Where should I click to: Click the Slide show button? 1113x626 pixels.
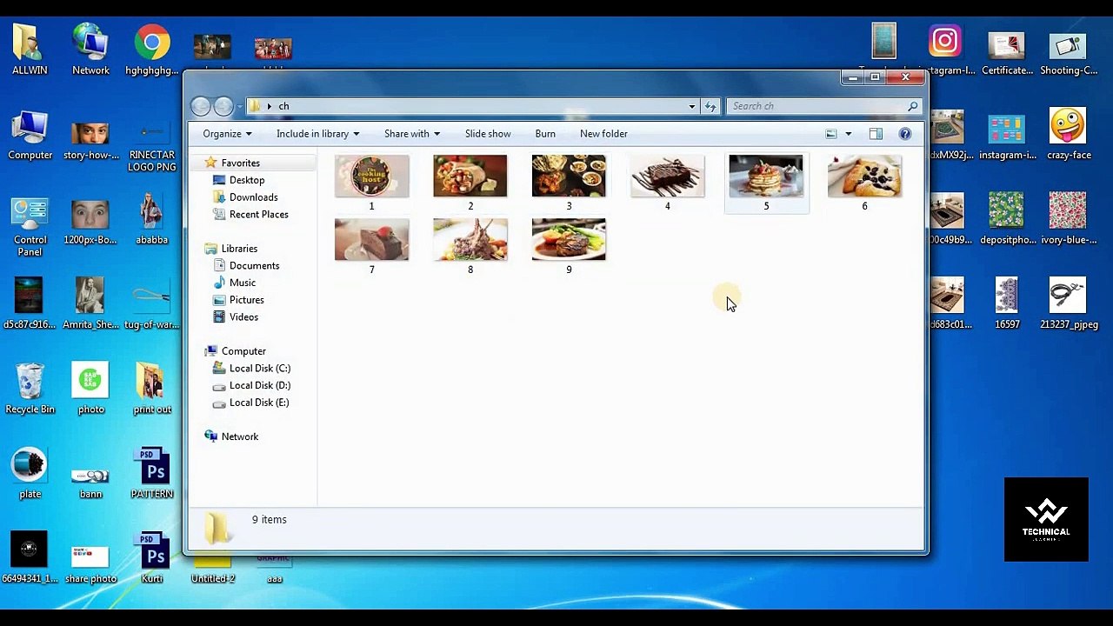point(488,134)
